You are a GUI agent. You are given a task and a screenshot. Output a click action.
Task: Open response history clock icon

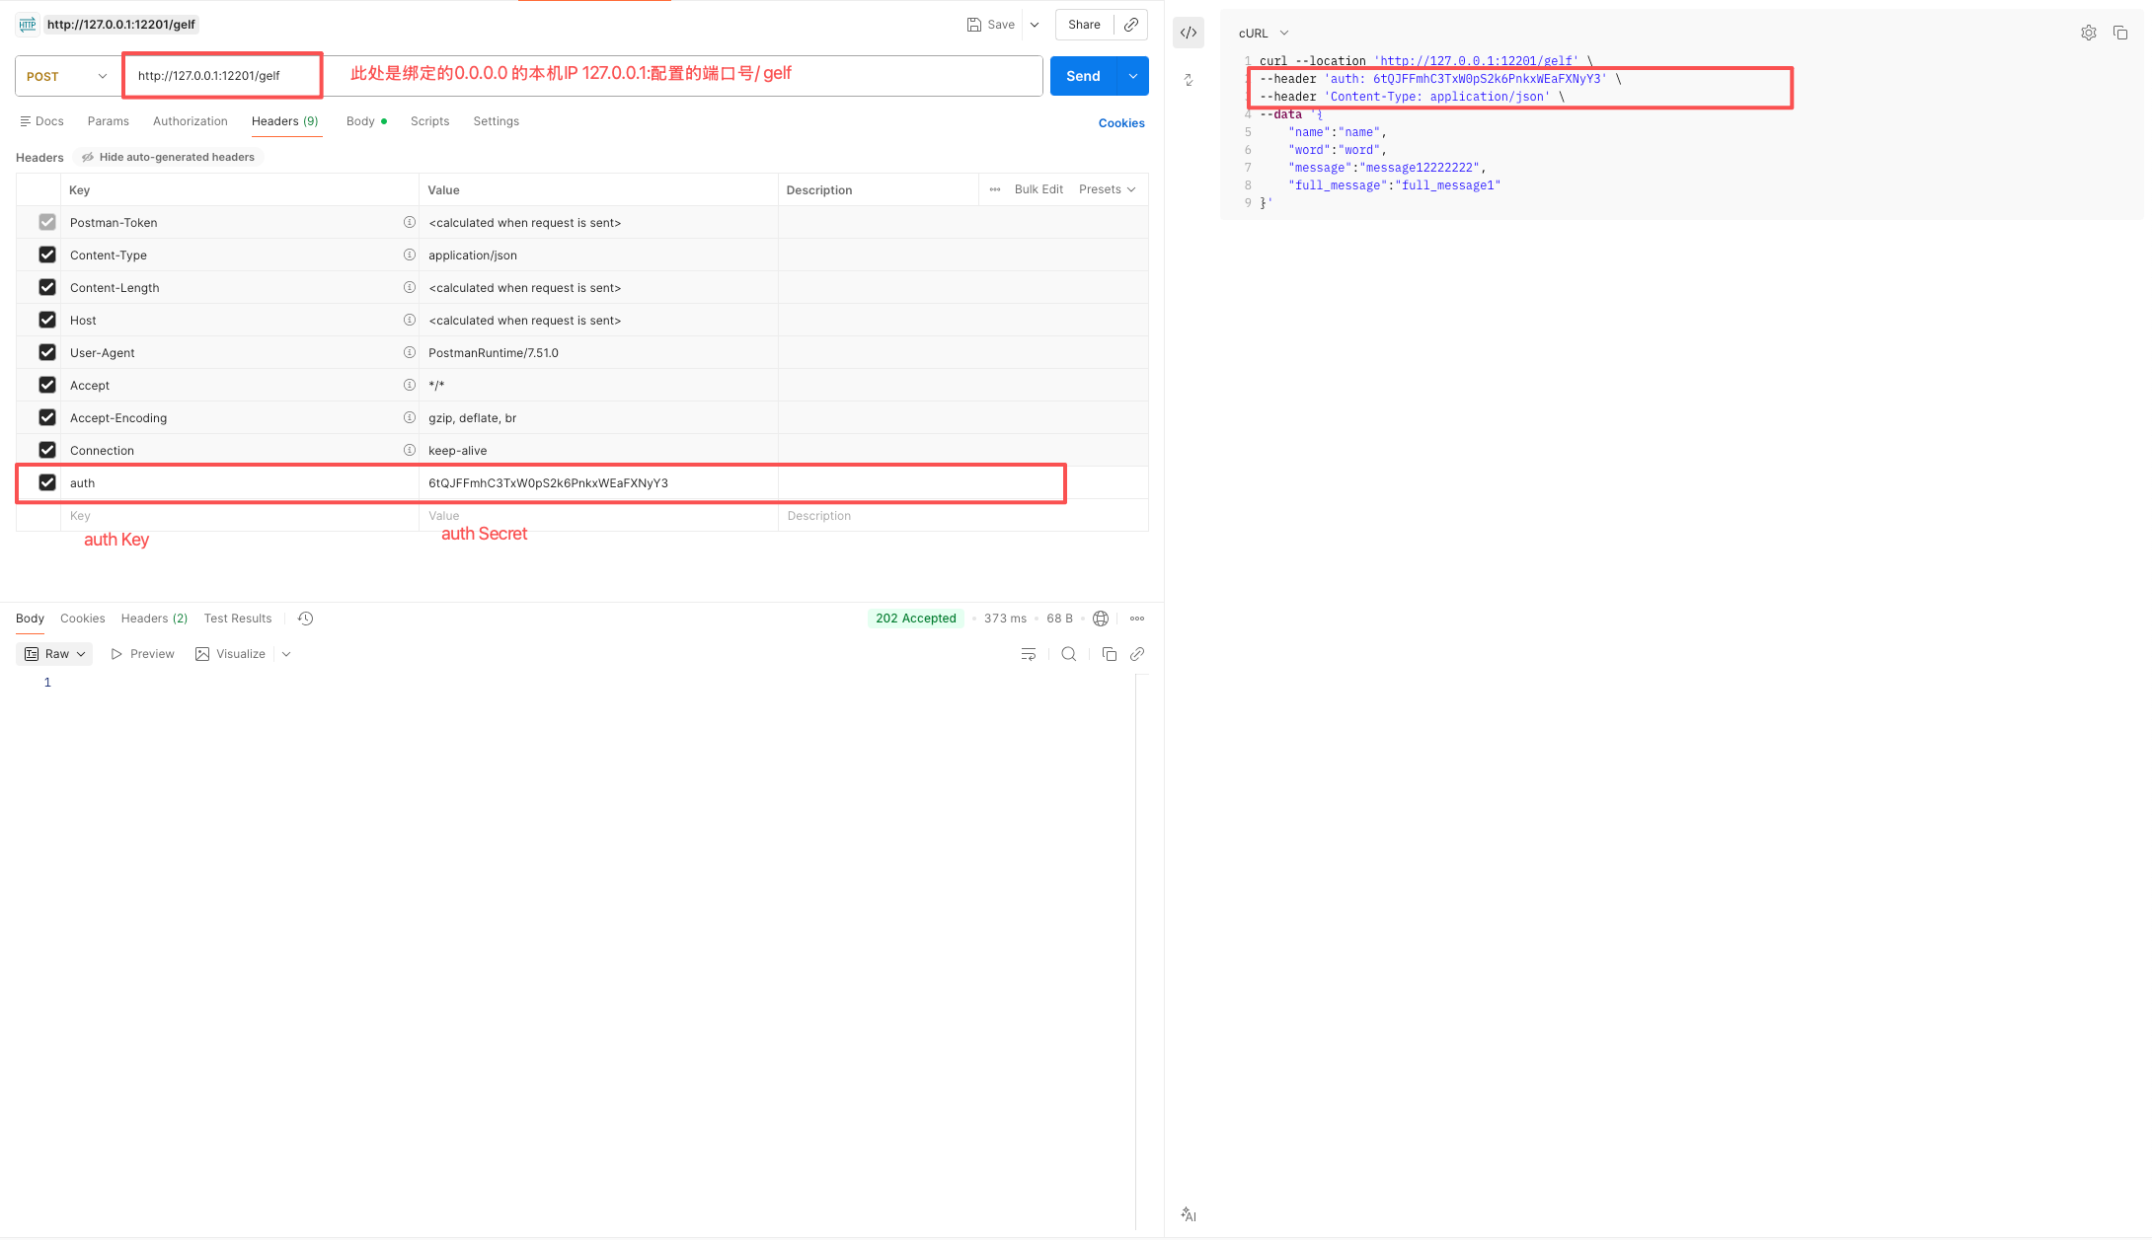click(305, 619)
